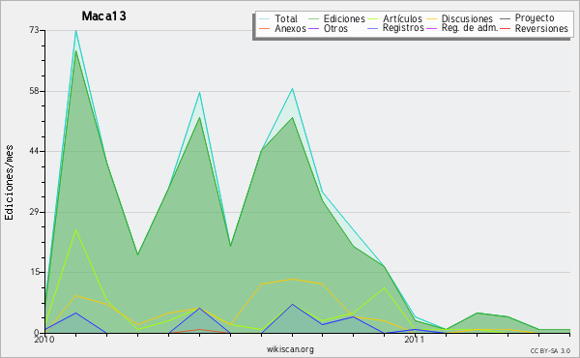
Task: Click the x-axis label 2010
Action: [44, 340]
